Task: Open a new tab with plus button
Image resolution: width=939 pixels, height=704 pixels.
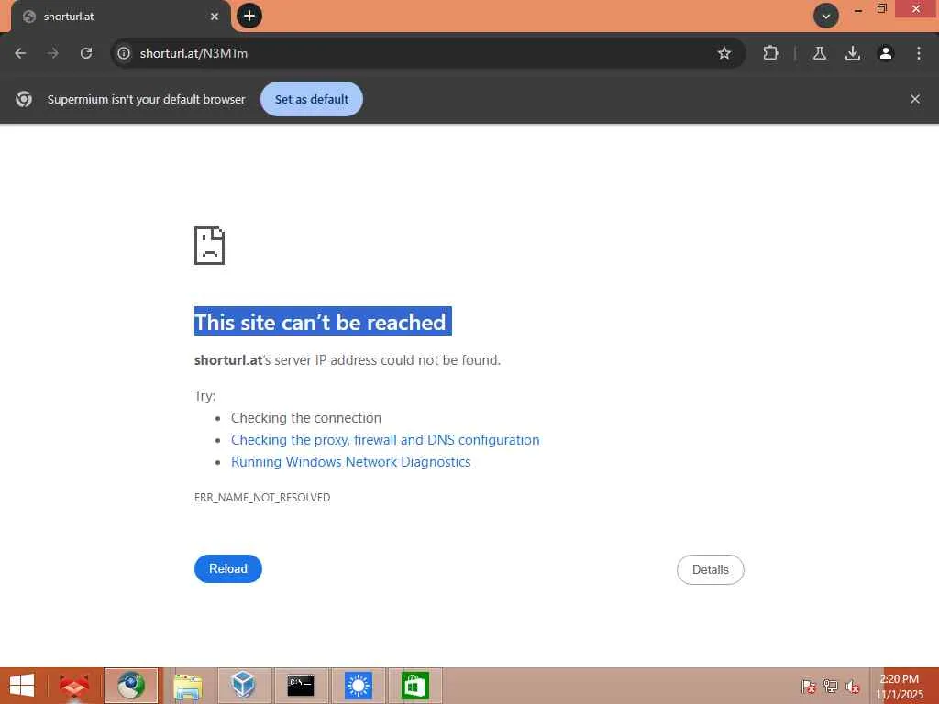Action: (249, 16)
